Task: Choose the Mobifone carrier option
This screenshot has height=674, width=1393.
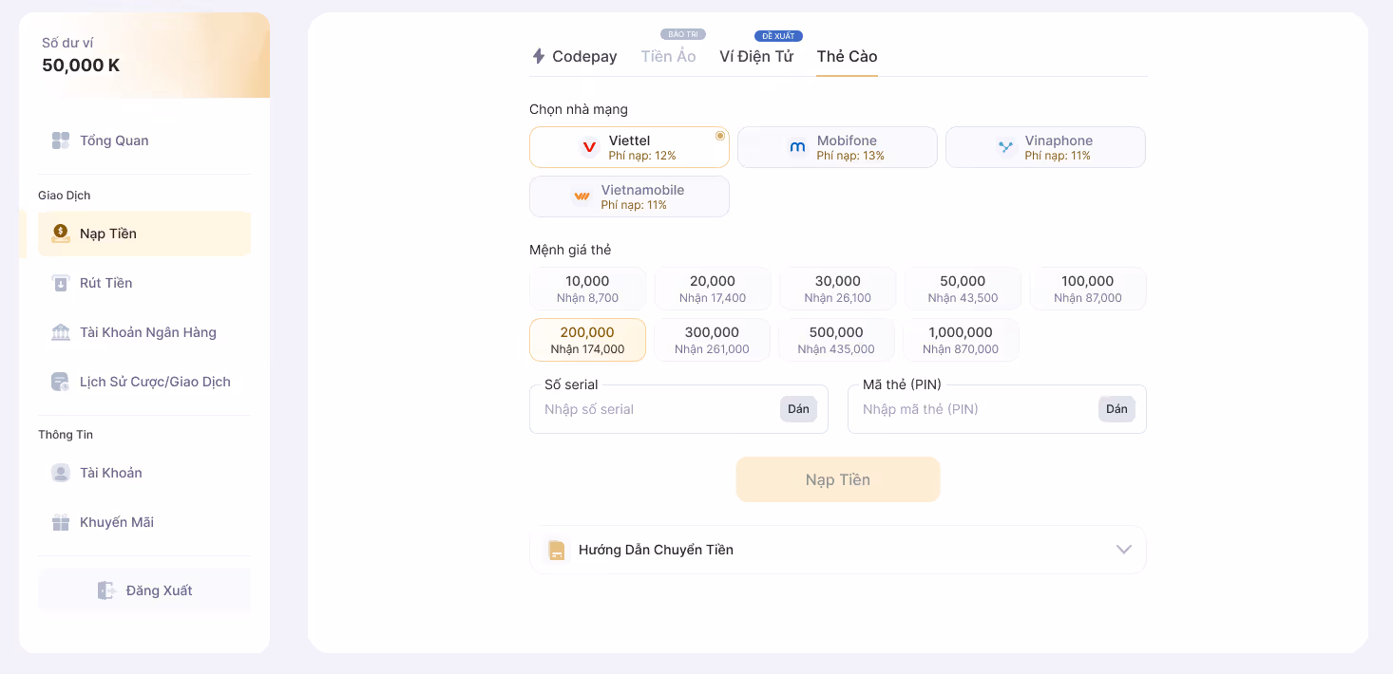Action: pos(837,147)
